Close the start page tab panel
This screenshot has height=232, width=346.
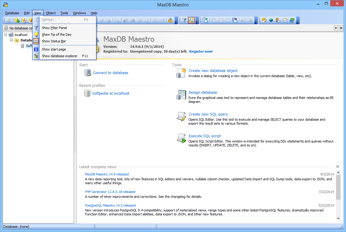click(x=341, y=28)
